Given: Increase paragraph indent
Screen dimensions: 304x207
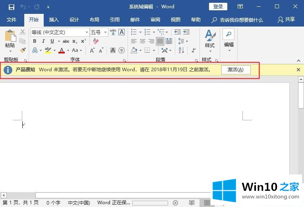Looking at the screenshot, I should pos(186,32).
